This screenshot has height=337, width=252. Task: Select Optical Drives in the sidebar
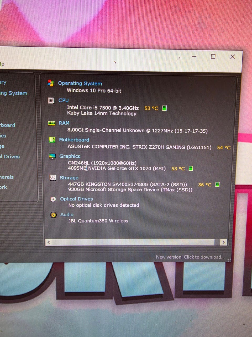coord(10,156)
